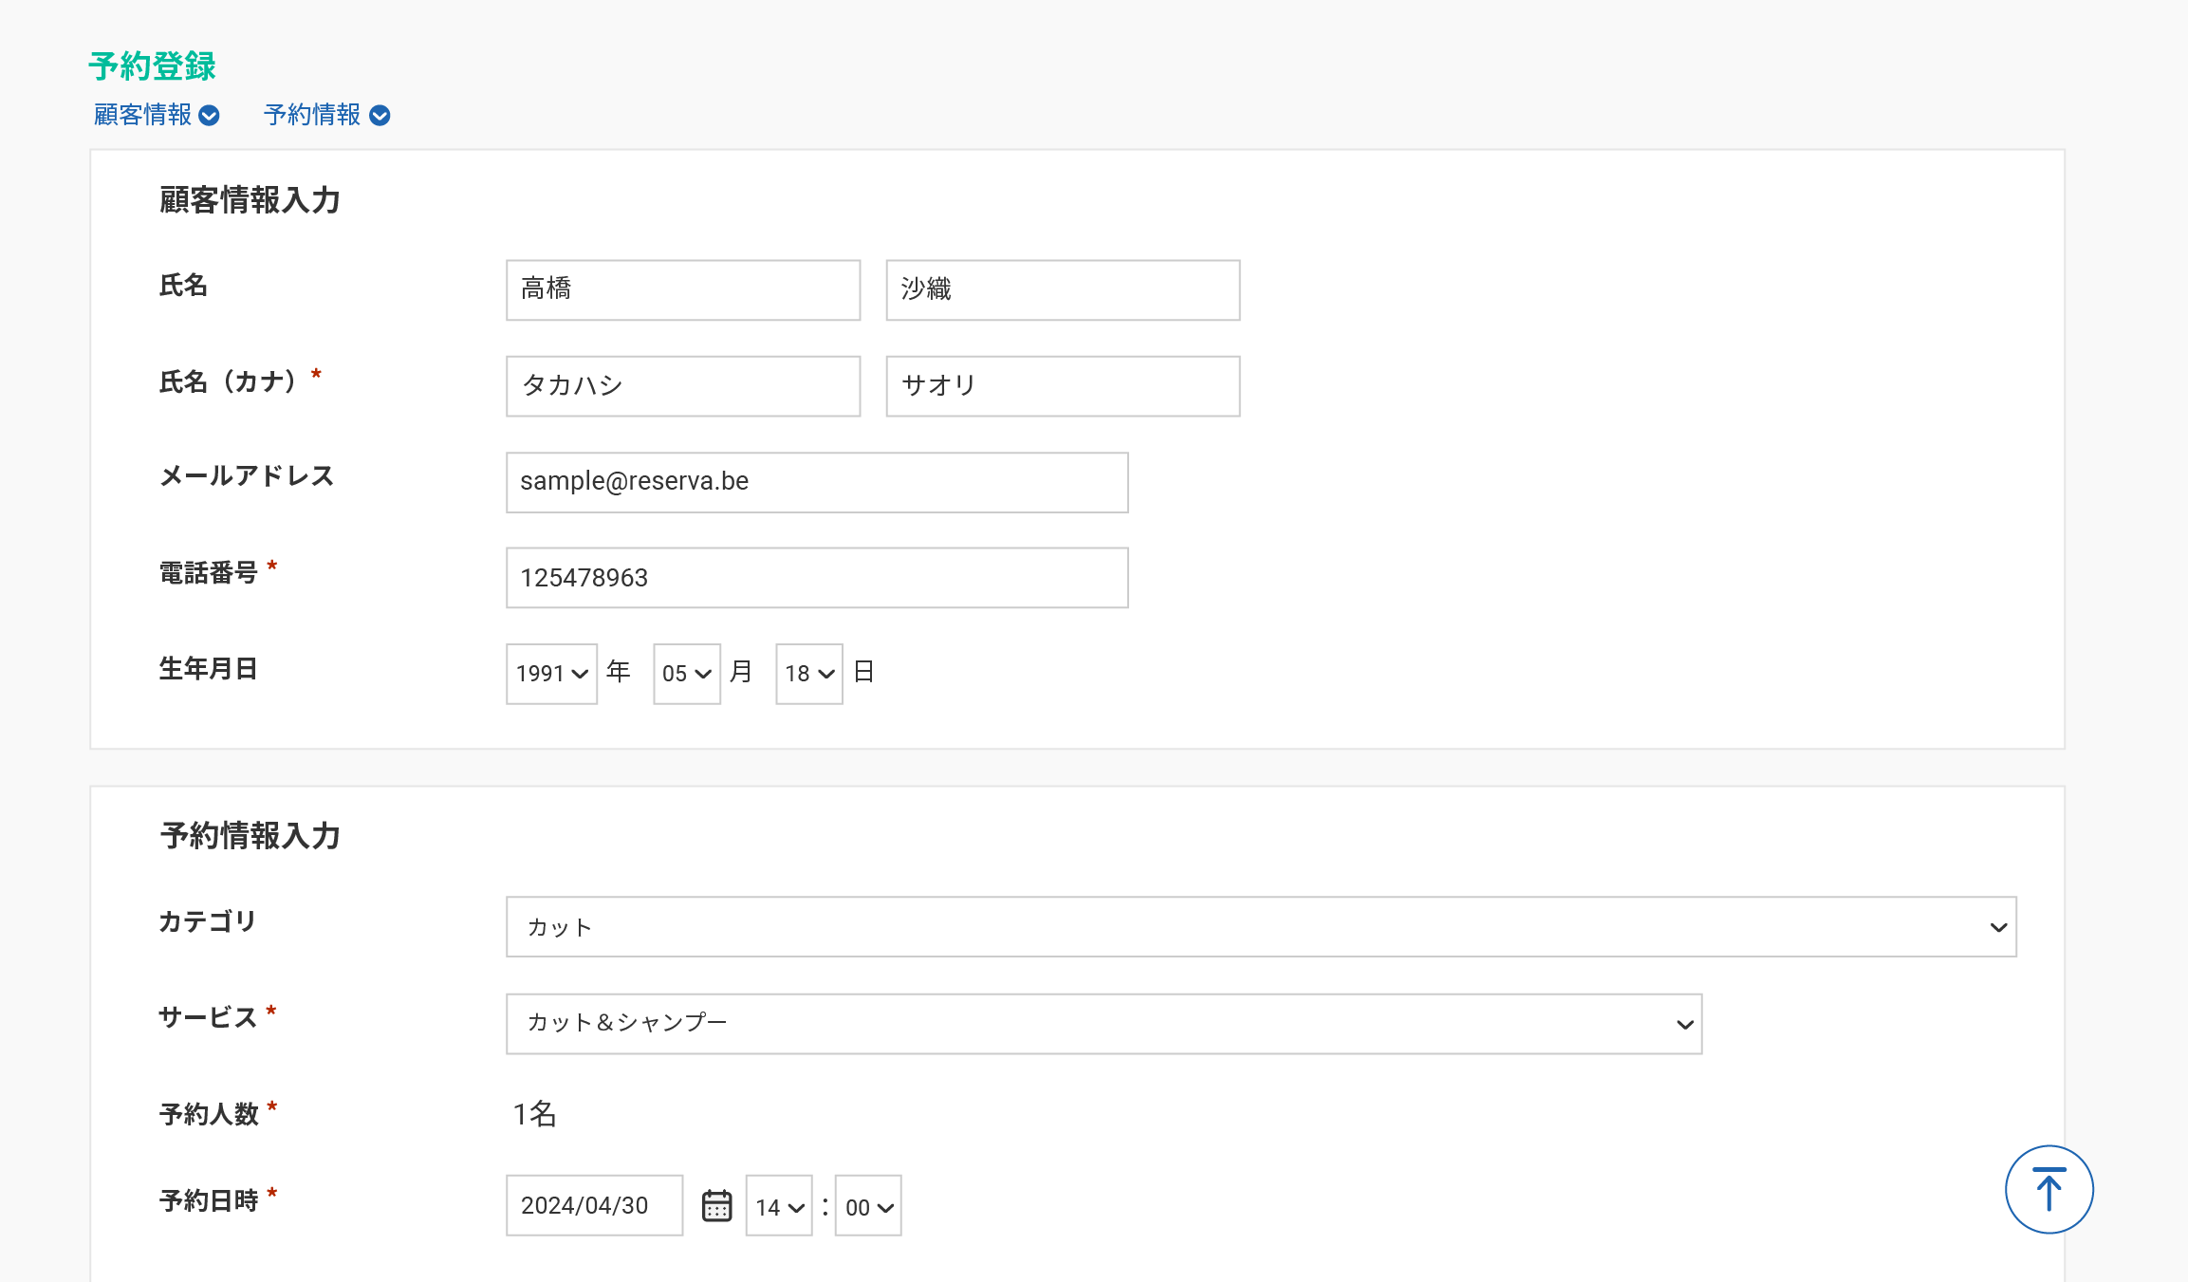This screenshot has width=2188, height=1282.
Task: Click the reservation date field 2024/04/30
Action: [x=594, y=1206]
